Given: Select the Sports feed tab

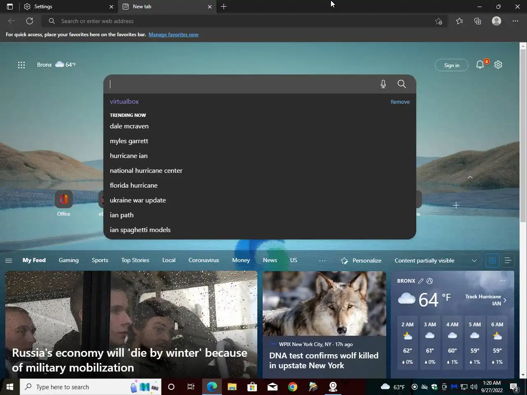Looking at the screenshot, I should pos(100,260).
